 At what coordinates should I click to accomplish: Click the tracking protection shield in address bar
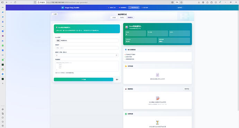[35, 2]
